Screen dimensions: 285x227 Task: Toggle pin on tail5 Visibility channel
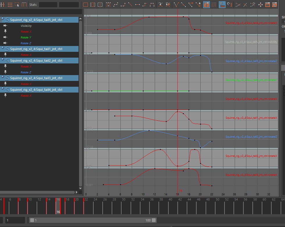(x=5, y=26)
